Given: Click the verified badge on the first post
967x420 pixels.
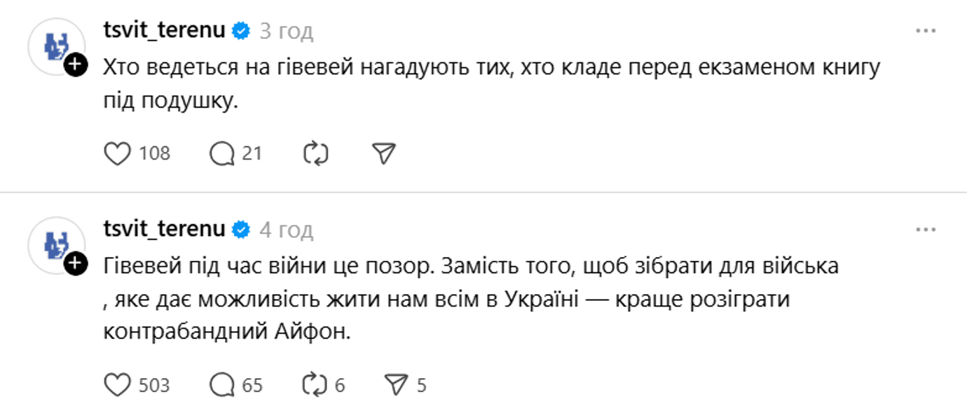Looking at the screenshot, I should pos(242,31).
